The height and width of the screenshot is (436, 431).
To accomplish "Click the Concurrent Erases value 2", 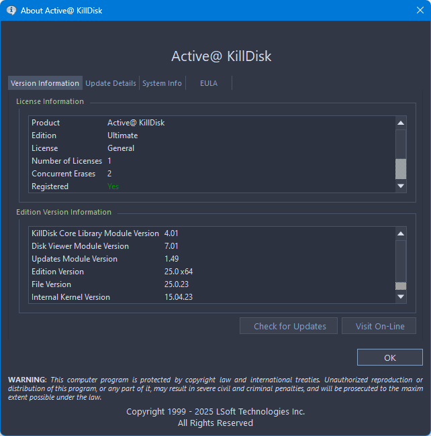I will point(109,174).
